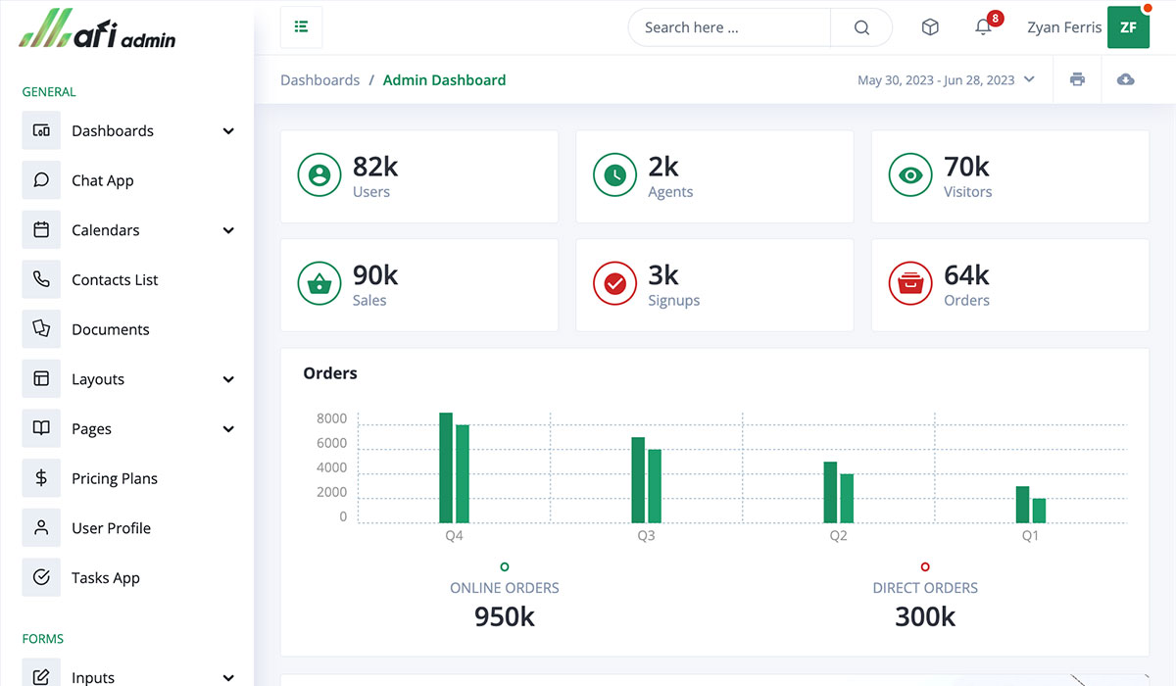1176x686 pixels.
Task: Open Pricing Plans from sidebar
Action: [x=115, y=478]
